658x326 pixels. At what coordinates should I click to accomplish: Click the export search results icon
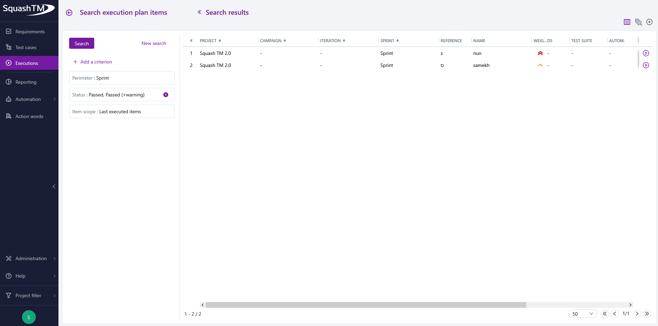pos(638,22)
